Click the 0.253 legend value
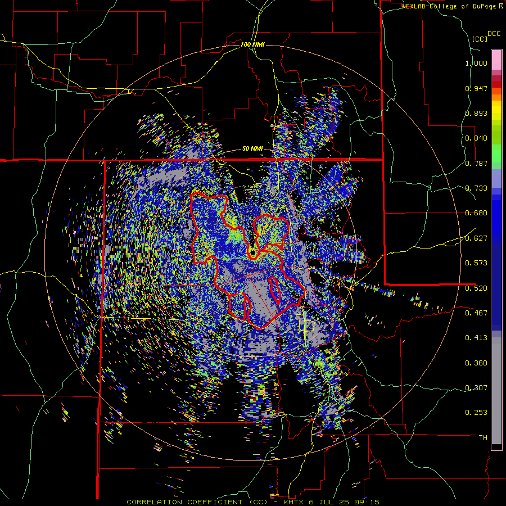The width and height of the screenshot is (506, 506). [x=476, y=413]
